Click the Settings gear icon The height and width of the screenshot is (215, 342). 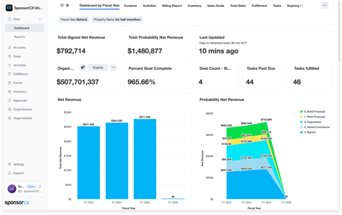coord(9,164)
